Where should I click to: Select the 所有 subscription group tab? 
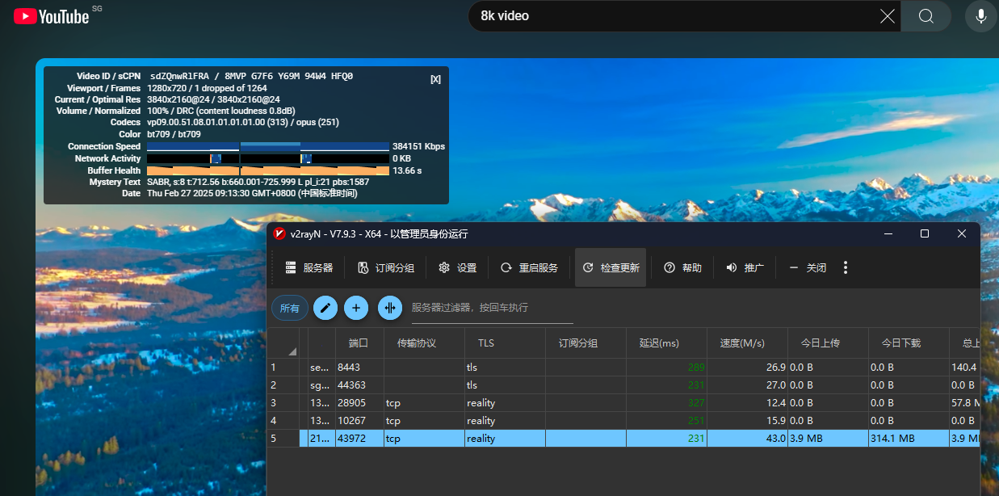coord(289,308)
